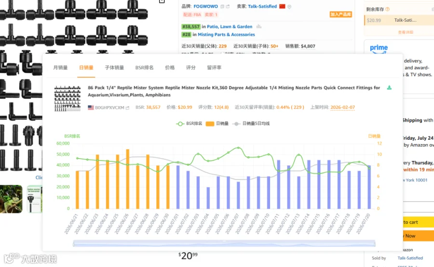Open the FOGWOWO brand link
The image size is (434, 267).
205,6
